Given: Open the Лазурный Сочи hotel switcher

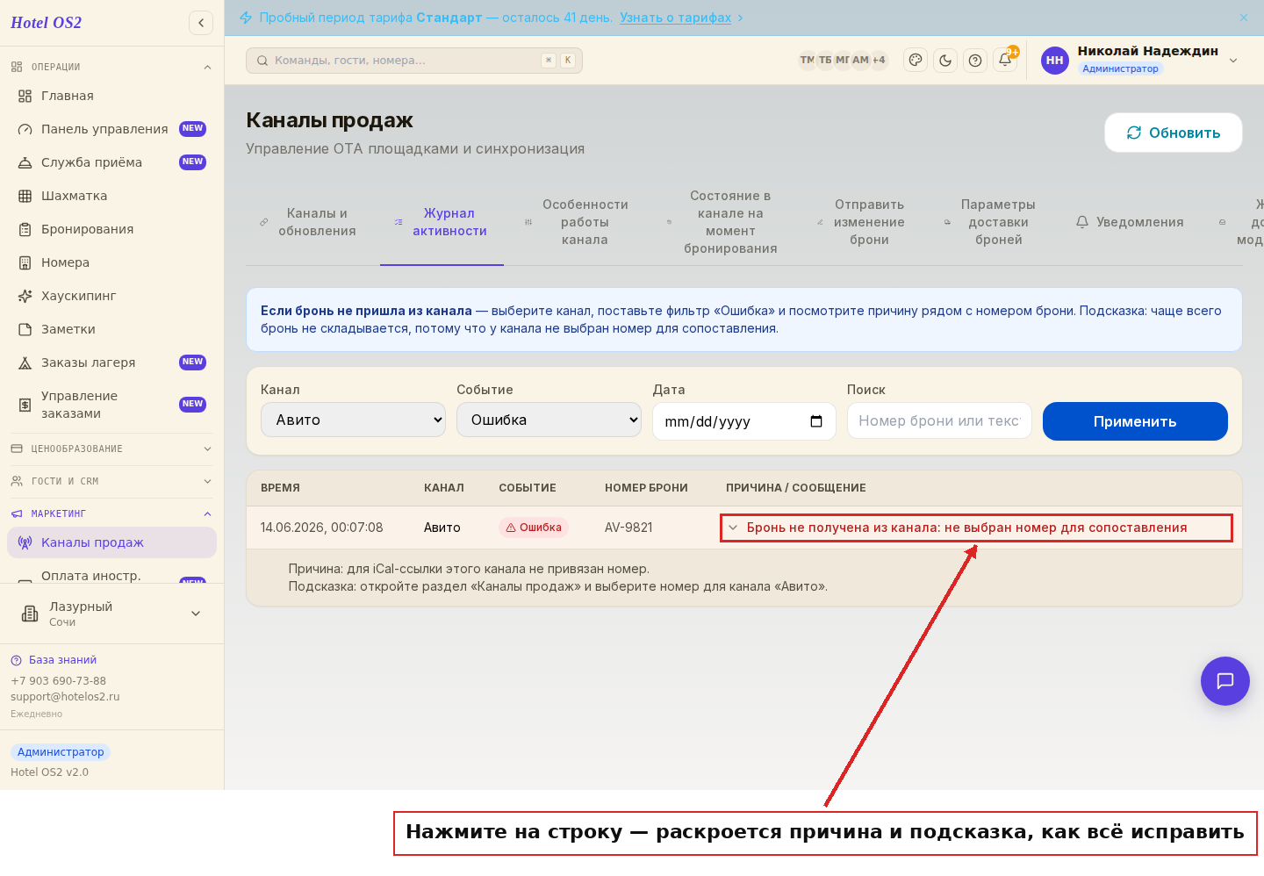Looking at the screenshot, I should (111, 614).
